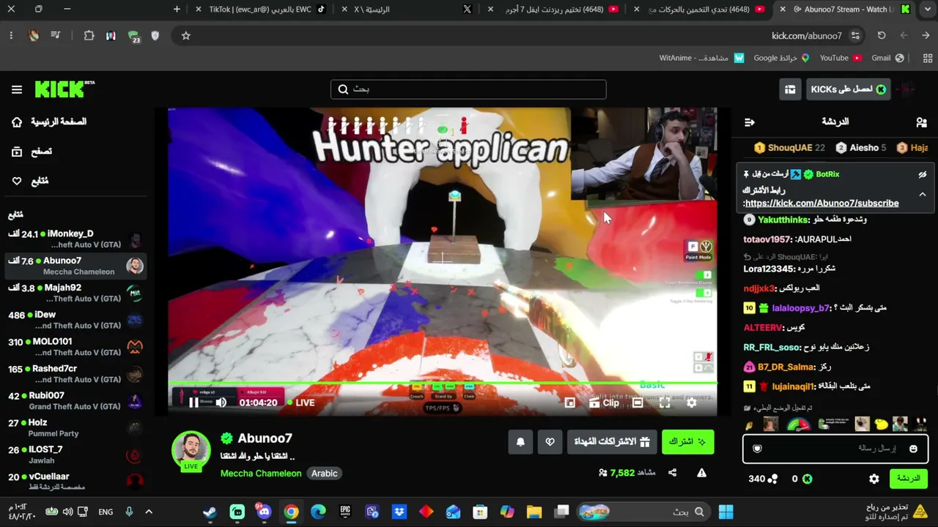Select iDew's channel from the following list
Viewport: 938px width, 527px height.
click(75, 320)
